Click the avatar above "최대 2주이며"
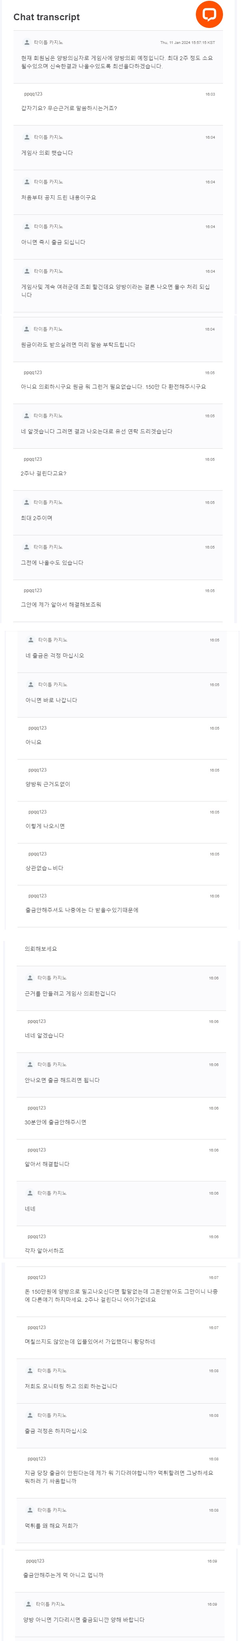242x1641 pixels. pos(27,502)
